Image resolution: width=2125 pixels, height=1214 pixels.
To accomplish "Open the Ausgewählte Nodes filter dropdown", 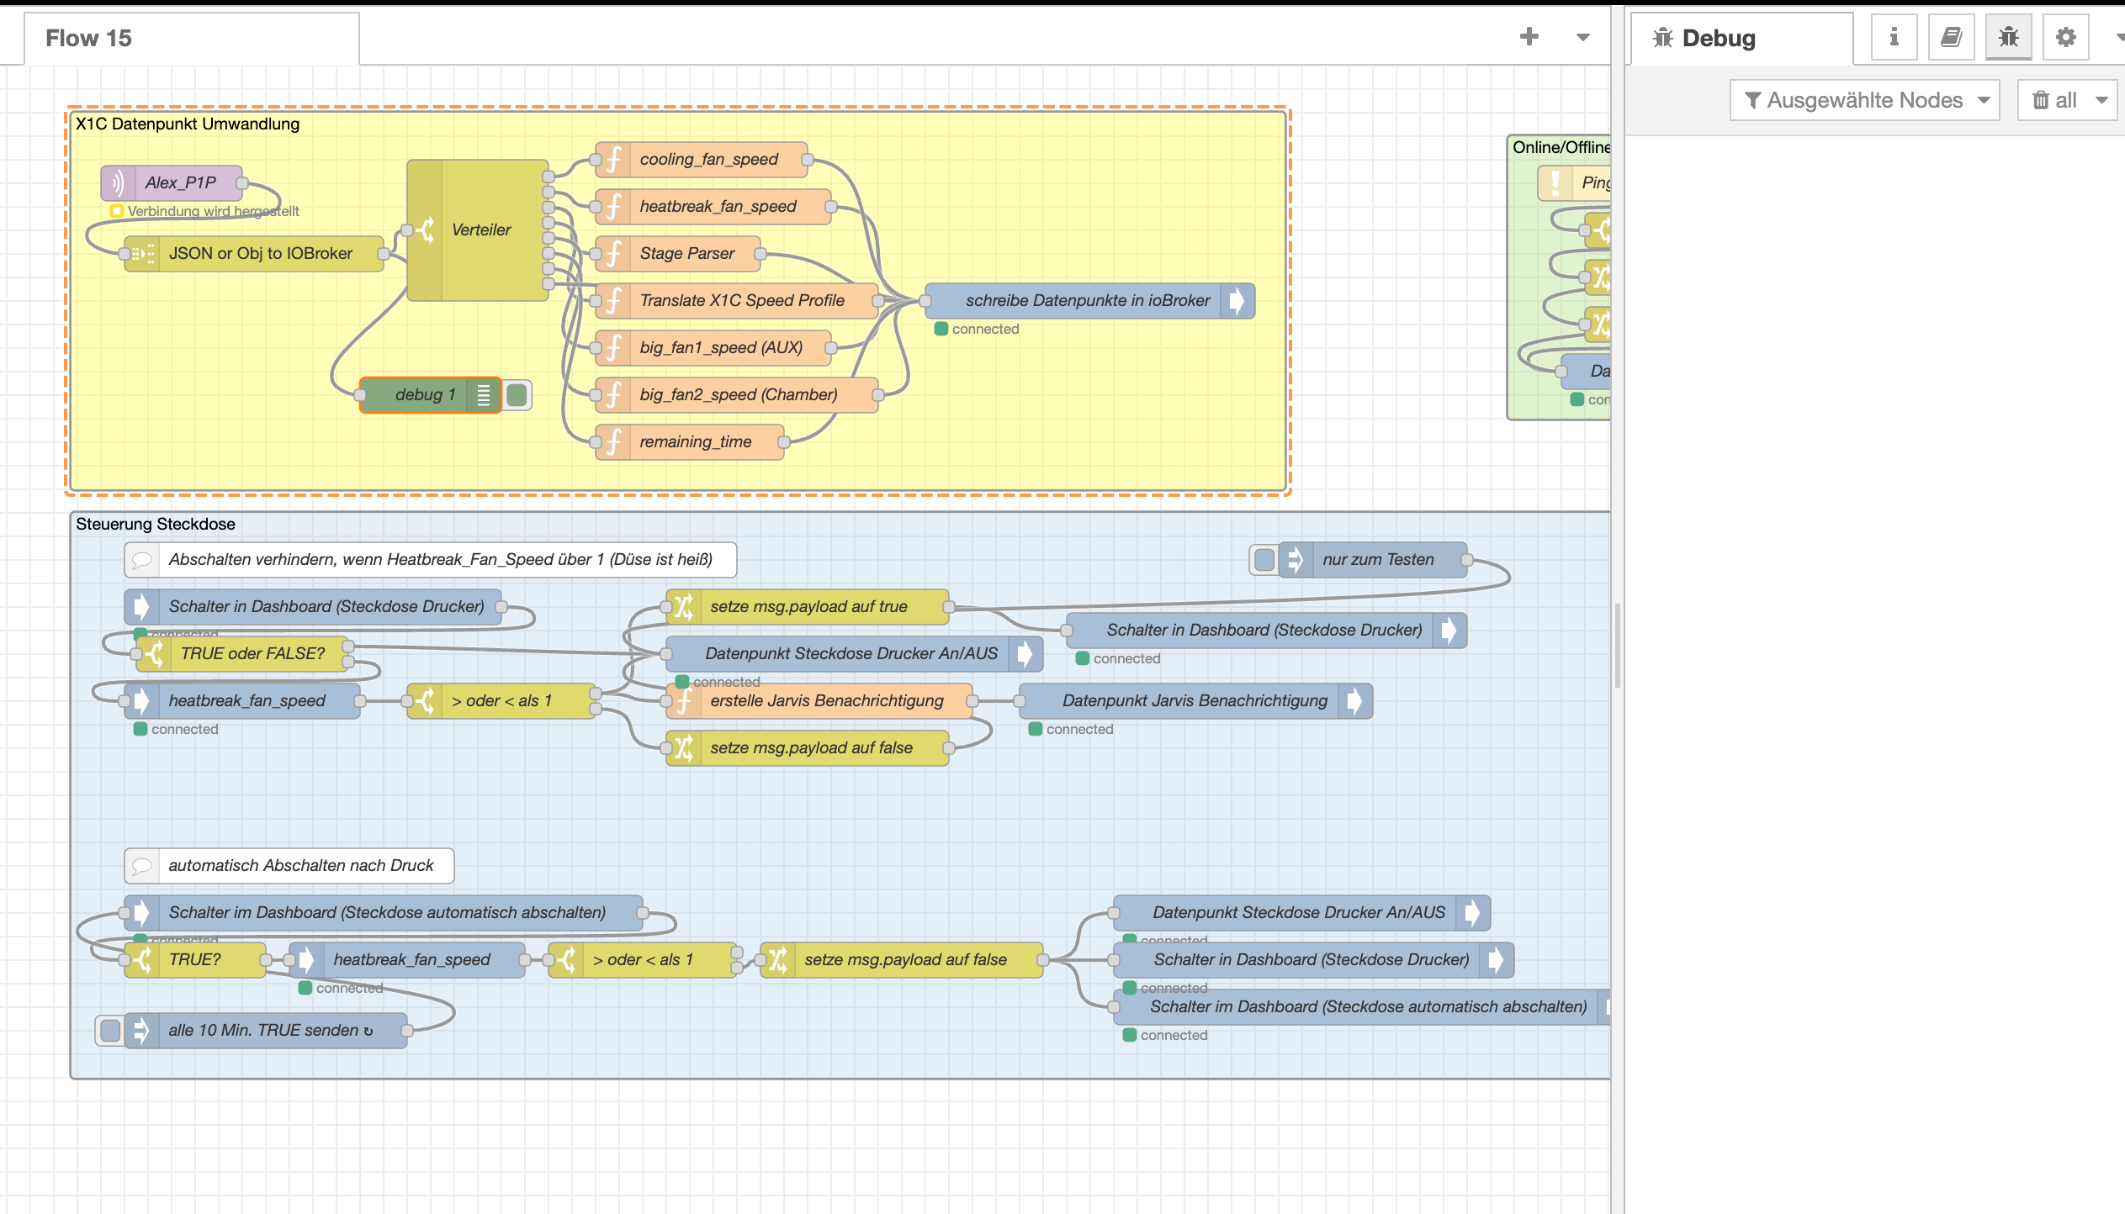I will (x=1864, y=100).
